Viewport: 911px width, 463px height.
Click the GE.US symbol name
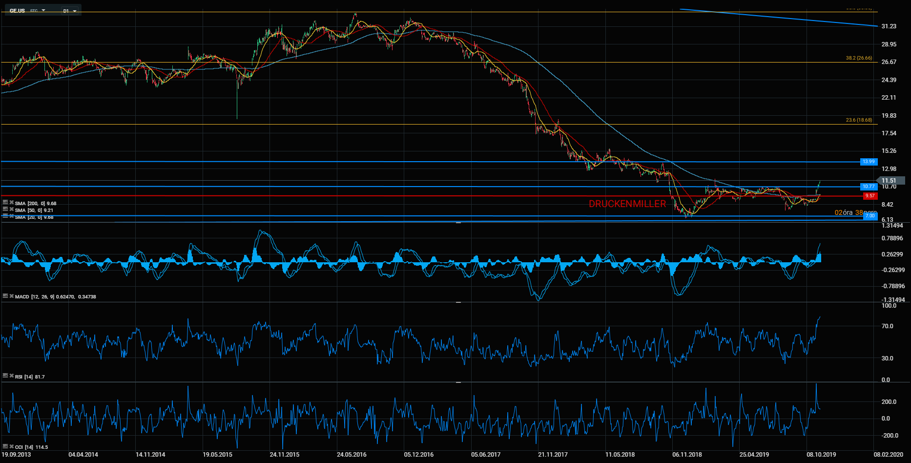pyautogui.click(x=17, y=11)
